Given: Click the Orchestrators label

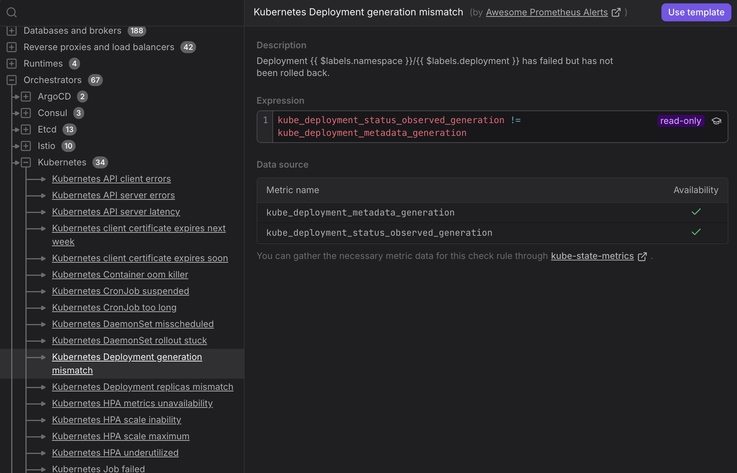Looking at the screenshot, I should (x=52, y=80).
